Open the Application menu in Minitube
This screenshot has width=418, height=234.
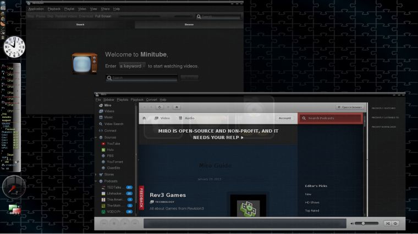pos(36,9)
